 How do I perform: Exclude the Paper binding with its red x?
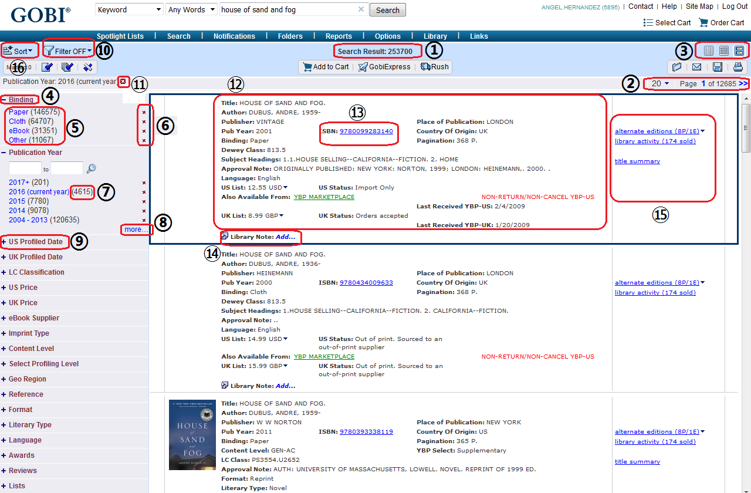pos(144,112)
